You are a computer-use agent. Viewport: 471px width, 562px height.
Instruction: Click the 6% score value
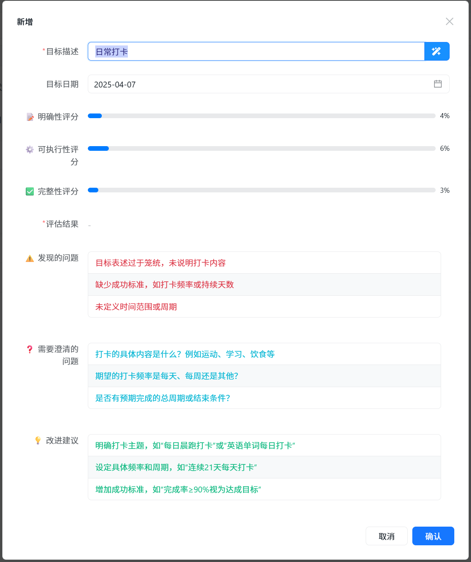coord(445,148)
